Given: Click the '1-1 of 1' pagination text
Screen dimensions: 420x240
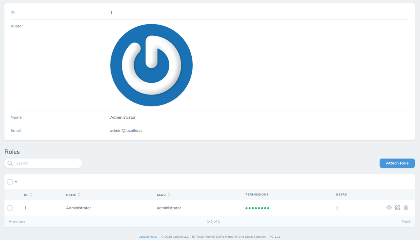Looking at the screenshot, I should click(x=213, y=221).
